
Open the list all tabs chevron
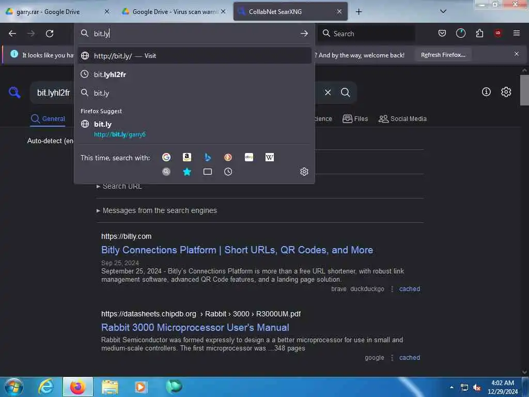click(443, 11)
